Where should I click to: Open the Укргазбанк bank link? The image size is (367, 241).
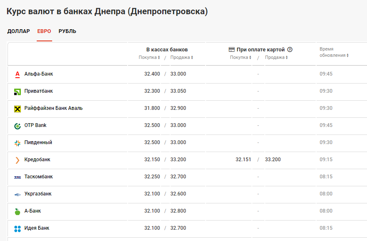click(x=38, y=194)
